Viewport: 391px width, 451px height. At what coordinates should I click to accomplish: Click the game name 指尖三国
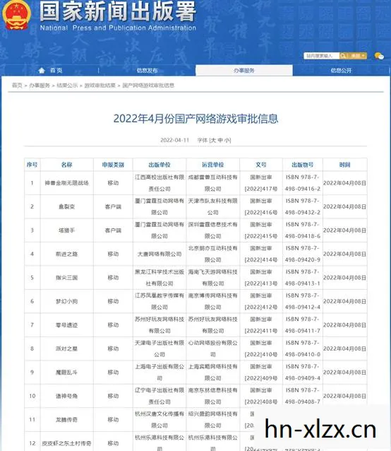click(66, 278)
